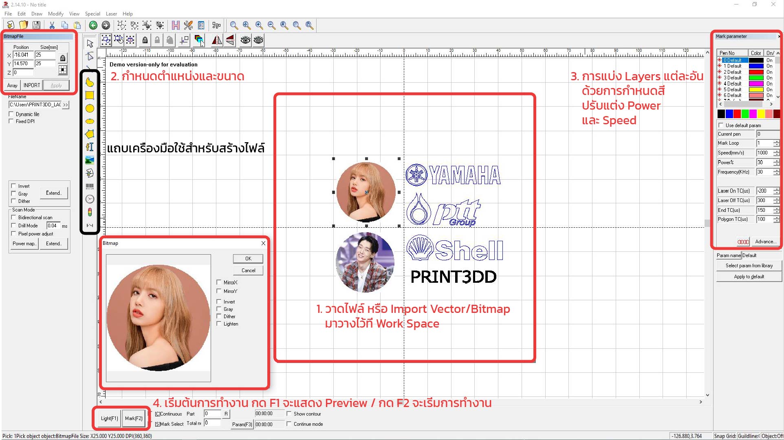
Task: Select the Pick arrow tool
Action: pos(90,43)
